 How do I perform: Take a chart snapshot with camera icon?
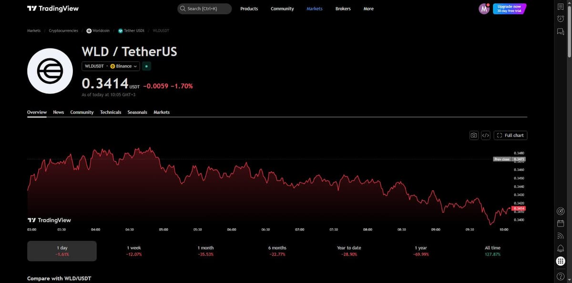(x=474, y=136)
